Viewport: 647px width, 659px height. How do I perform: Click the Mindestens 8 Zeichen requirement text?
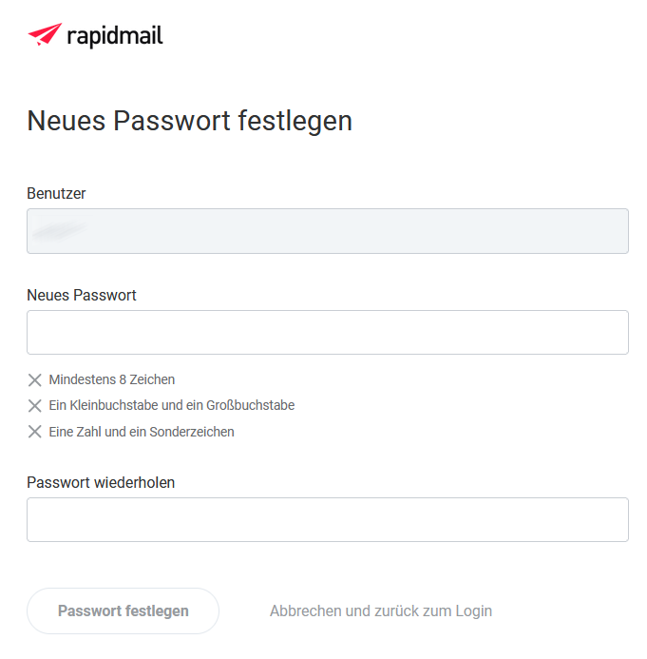(x=112, y=379)
